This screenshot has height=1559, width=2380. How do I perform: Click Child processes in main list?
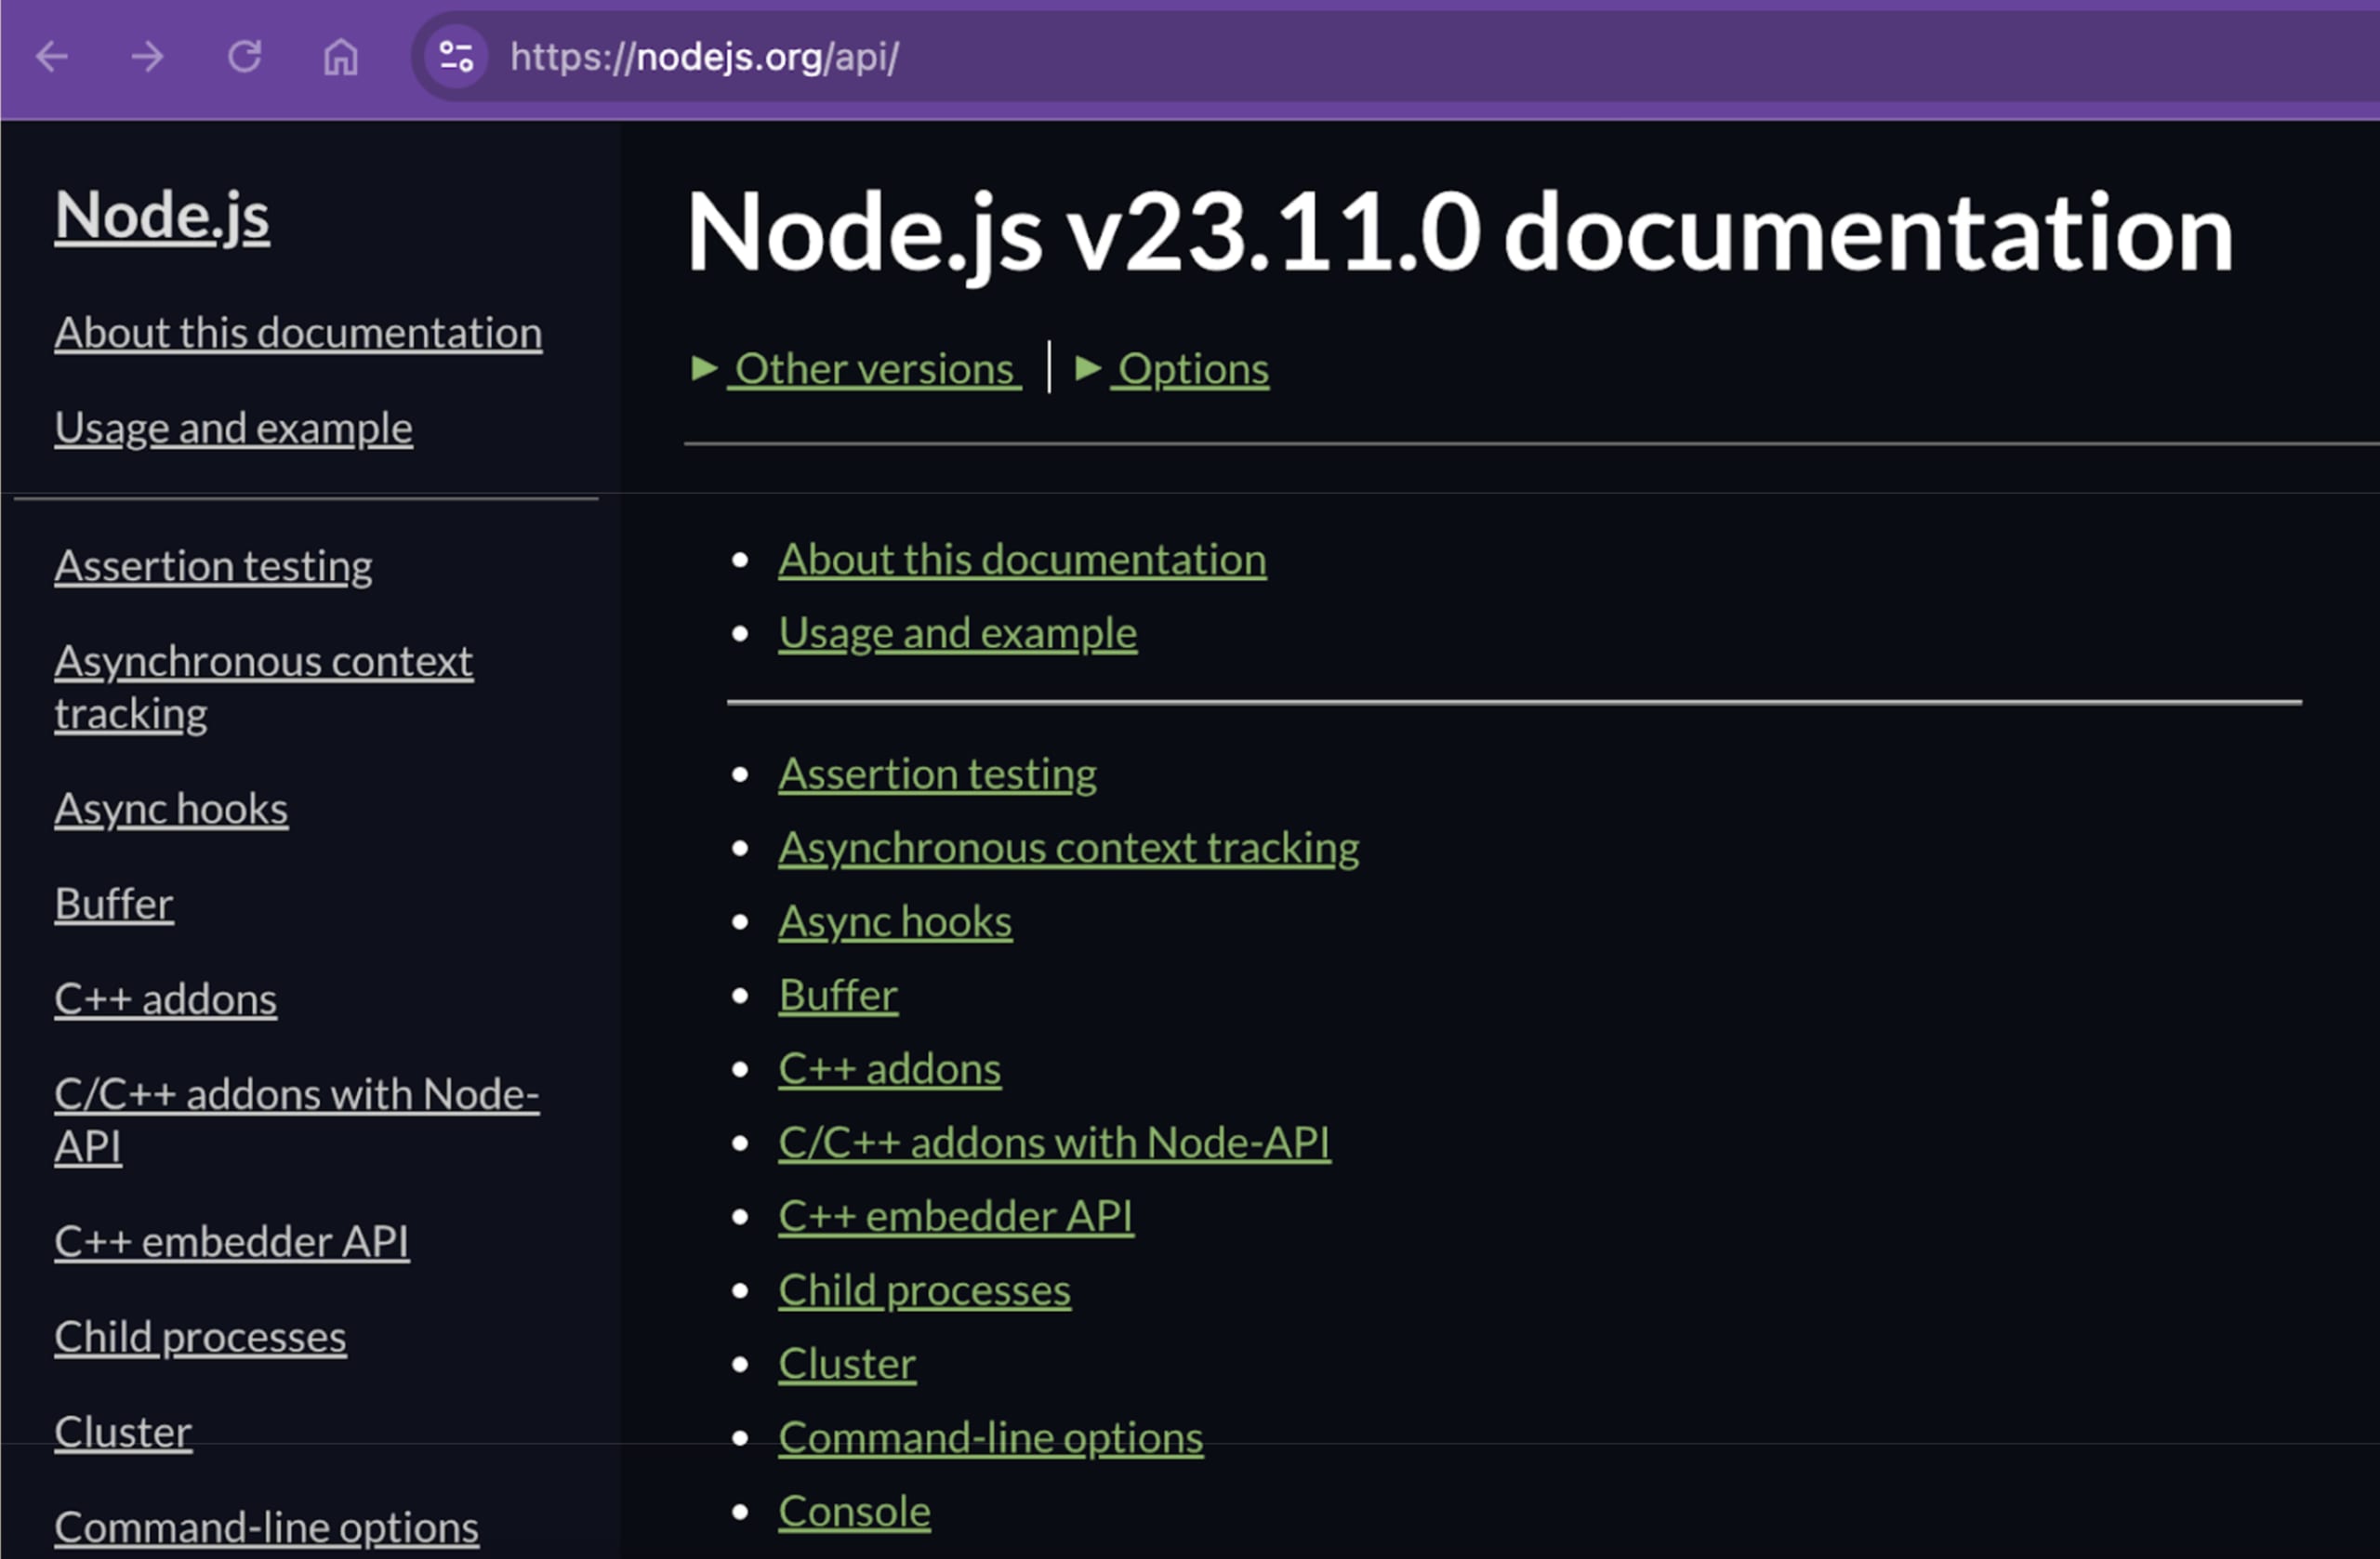[x=925, y=1290]
